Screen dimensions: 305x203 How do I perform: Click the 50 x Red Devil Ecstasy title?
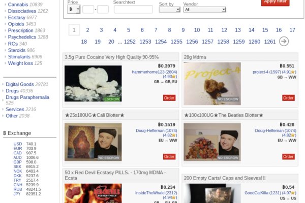(115, 175)
